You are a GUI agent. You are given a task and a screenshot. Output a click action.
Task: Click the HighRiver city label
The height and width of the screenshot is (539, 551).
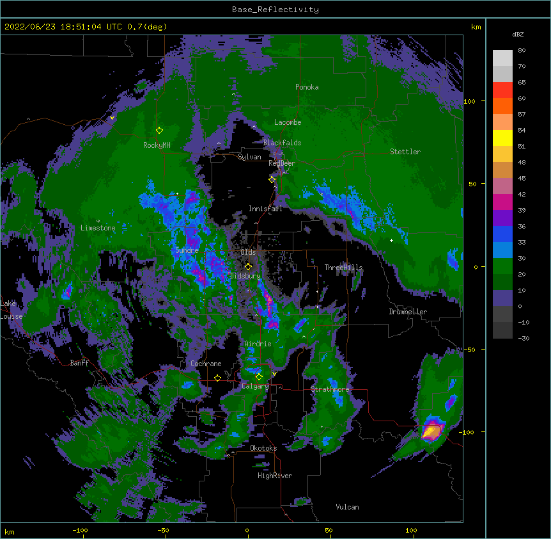275,476
